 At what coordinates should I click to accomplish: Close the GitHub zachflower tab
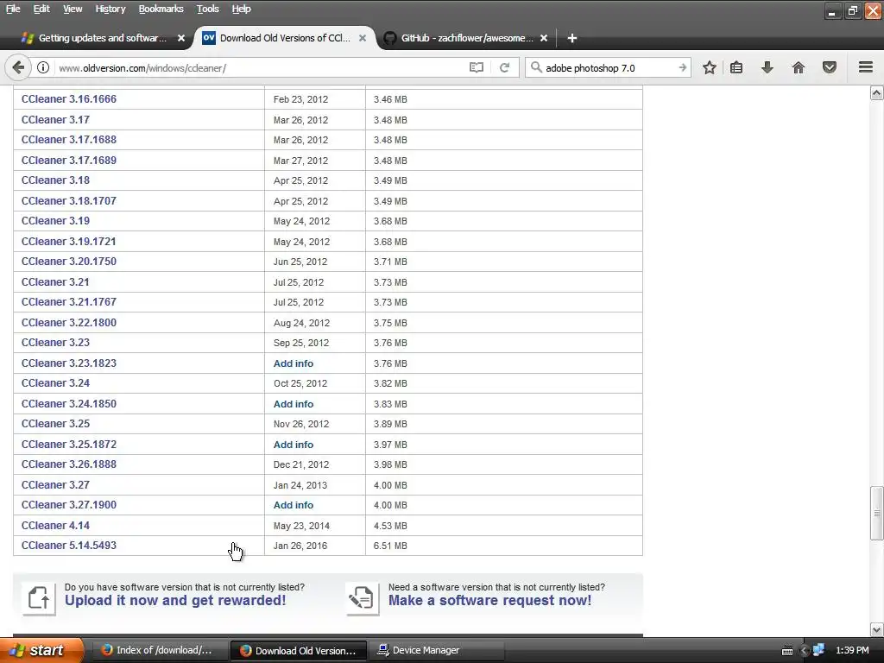(544, 38)
